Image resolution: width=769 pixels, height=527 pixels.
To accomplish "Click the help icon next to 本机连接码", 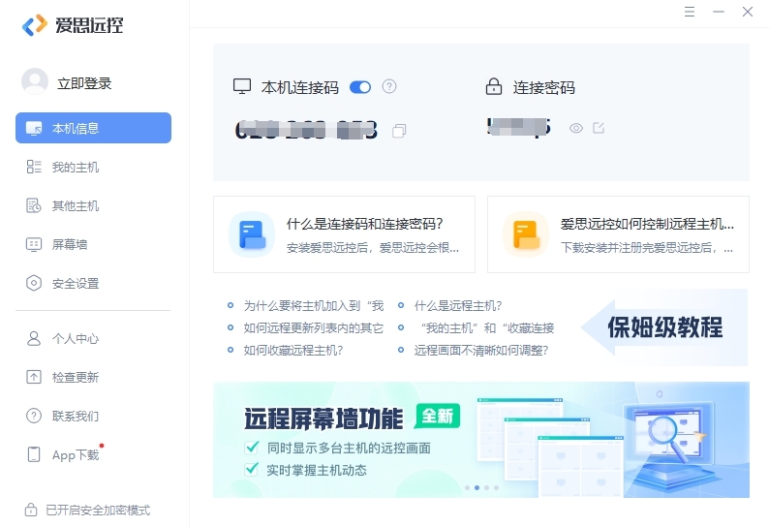I will [389, 87].
